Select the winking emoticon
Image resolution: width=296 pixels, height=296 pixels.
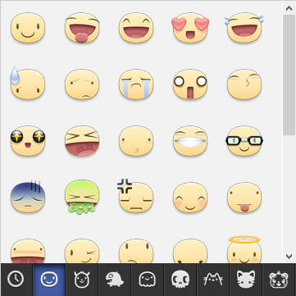pos(82,251)
